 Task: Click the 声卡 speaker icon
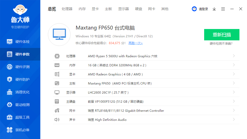[57, 120]
